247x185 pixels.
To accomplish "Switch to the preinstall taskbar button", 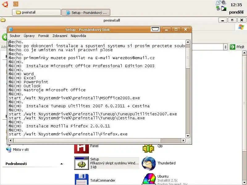I will point(36,12).
